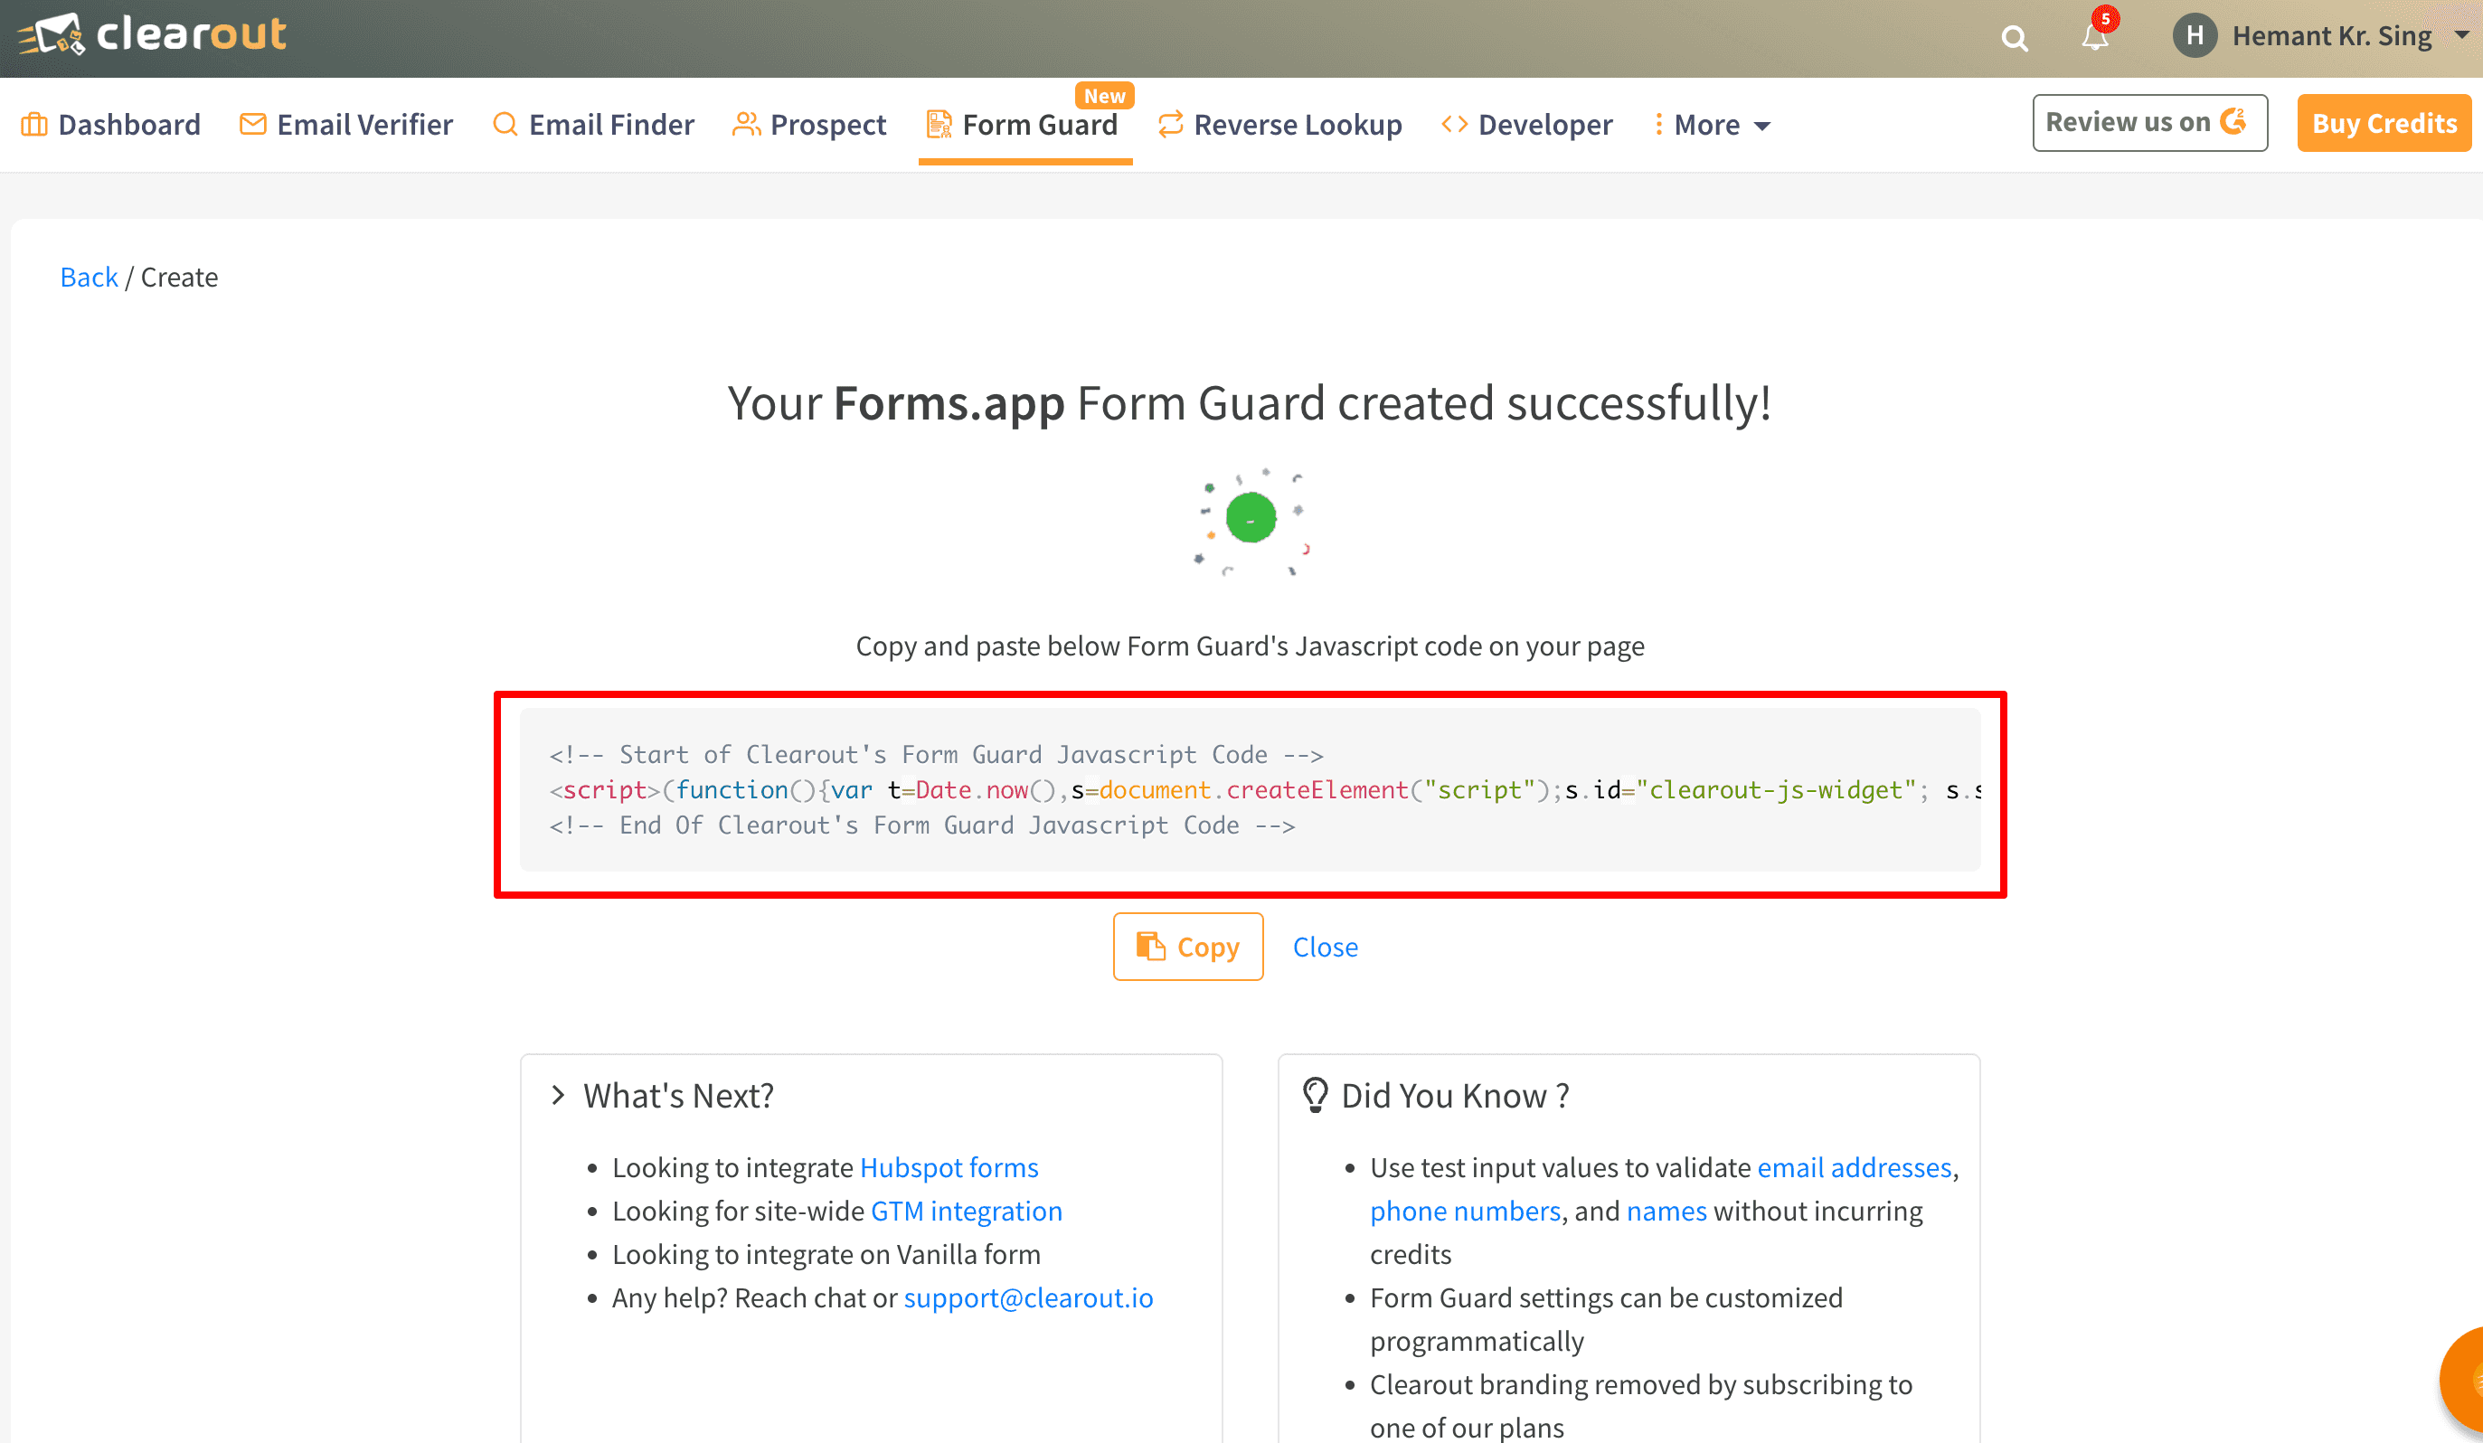Click the Close link
Image resolution: width=2483 pixels, height=1443 pixels.
(x=1325, y=947)
